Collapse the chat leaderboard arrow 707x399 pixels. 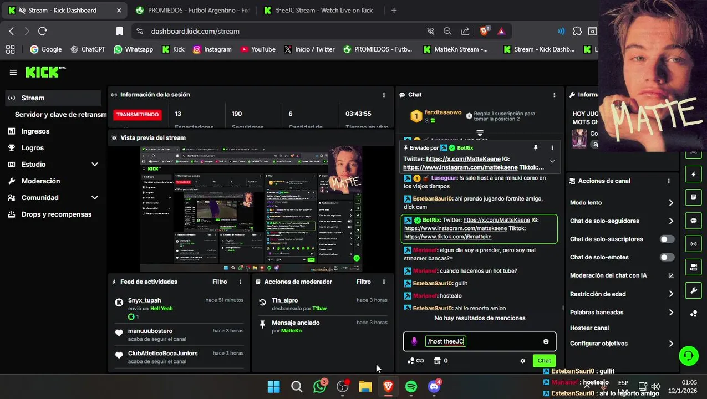coord(480,133)
